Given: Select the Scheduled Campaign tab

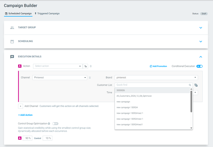Looking at the screenshot, I should click(18, 14).
